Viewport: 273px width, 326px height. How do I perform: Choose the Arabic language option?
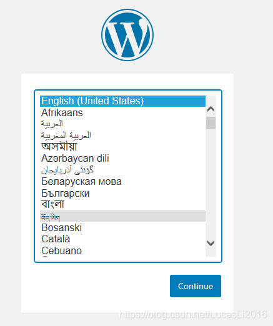[x=122, y=124]
